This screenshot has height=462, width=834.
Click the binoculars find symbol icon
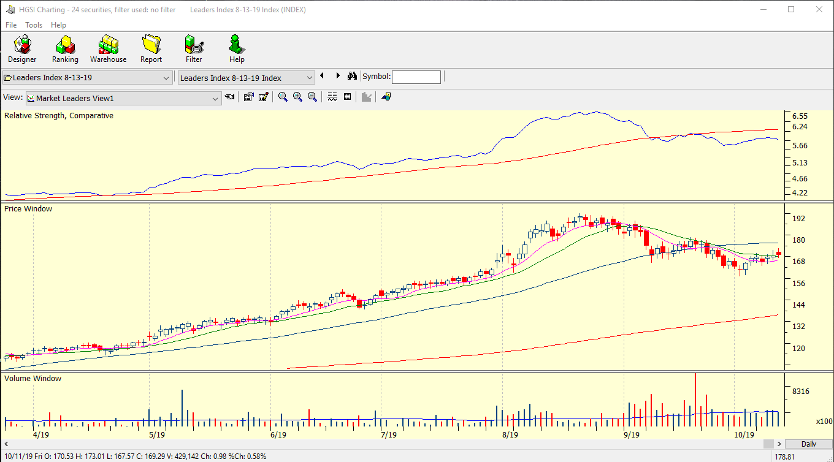352,77
